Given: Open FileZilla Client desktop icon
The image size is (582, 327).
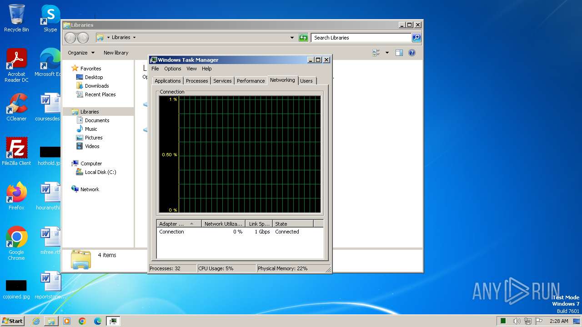Looking at the screenshot, I should 16,151.
